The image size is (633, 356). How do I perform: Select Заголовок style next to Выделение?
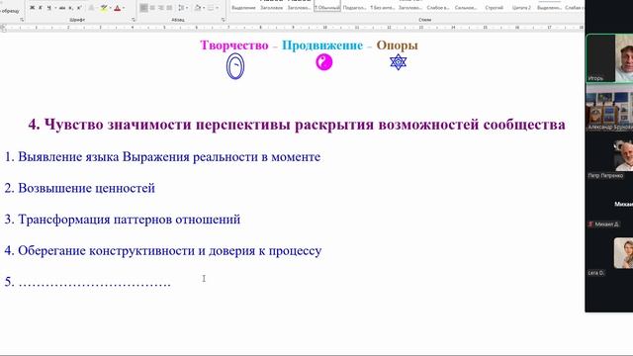271,8
